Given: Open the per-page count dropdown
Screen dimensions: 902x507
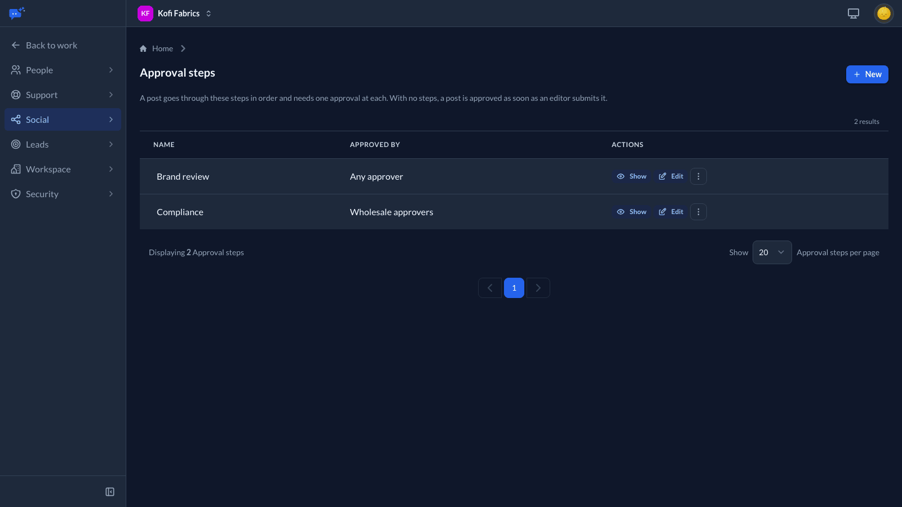Looking at the screenshot, I should [772, 252].
